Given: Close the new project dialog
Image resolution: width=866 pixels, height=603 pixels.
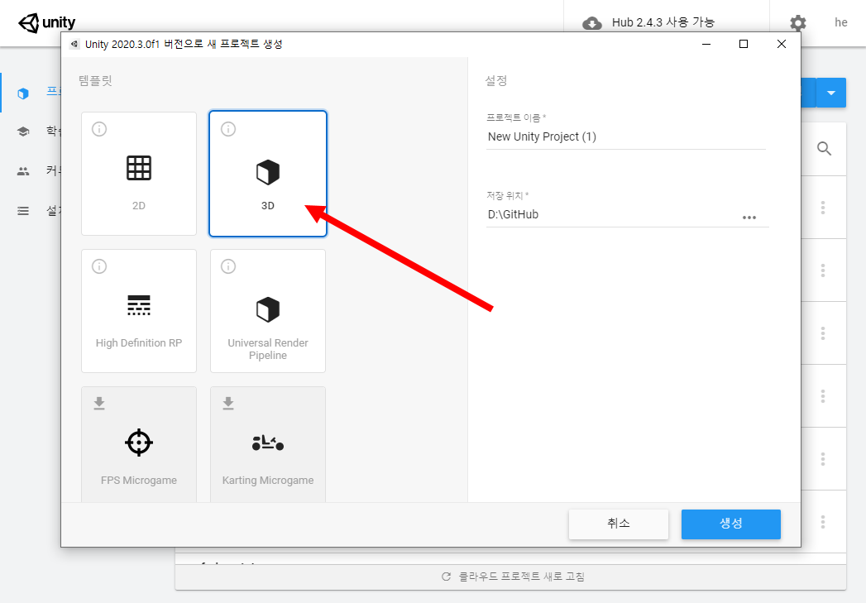Looking at the screenshot, I should point(782,44).
